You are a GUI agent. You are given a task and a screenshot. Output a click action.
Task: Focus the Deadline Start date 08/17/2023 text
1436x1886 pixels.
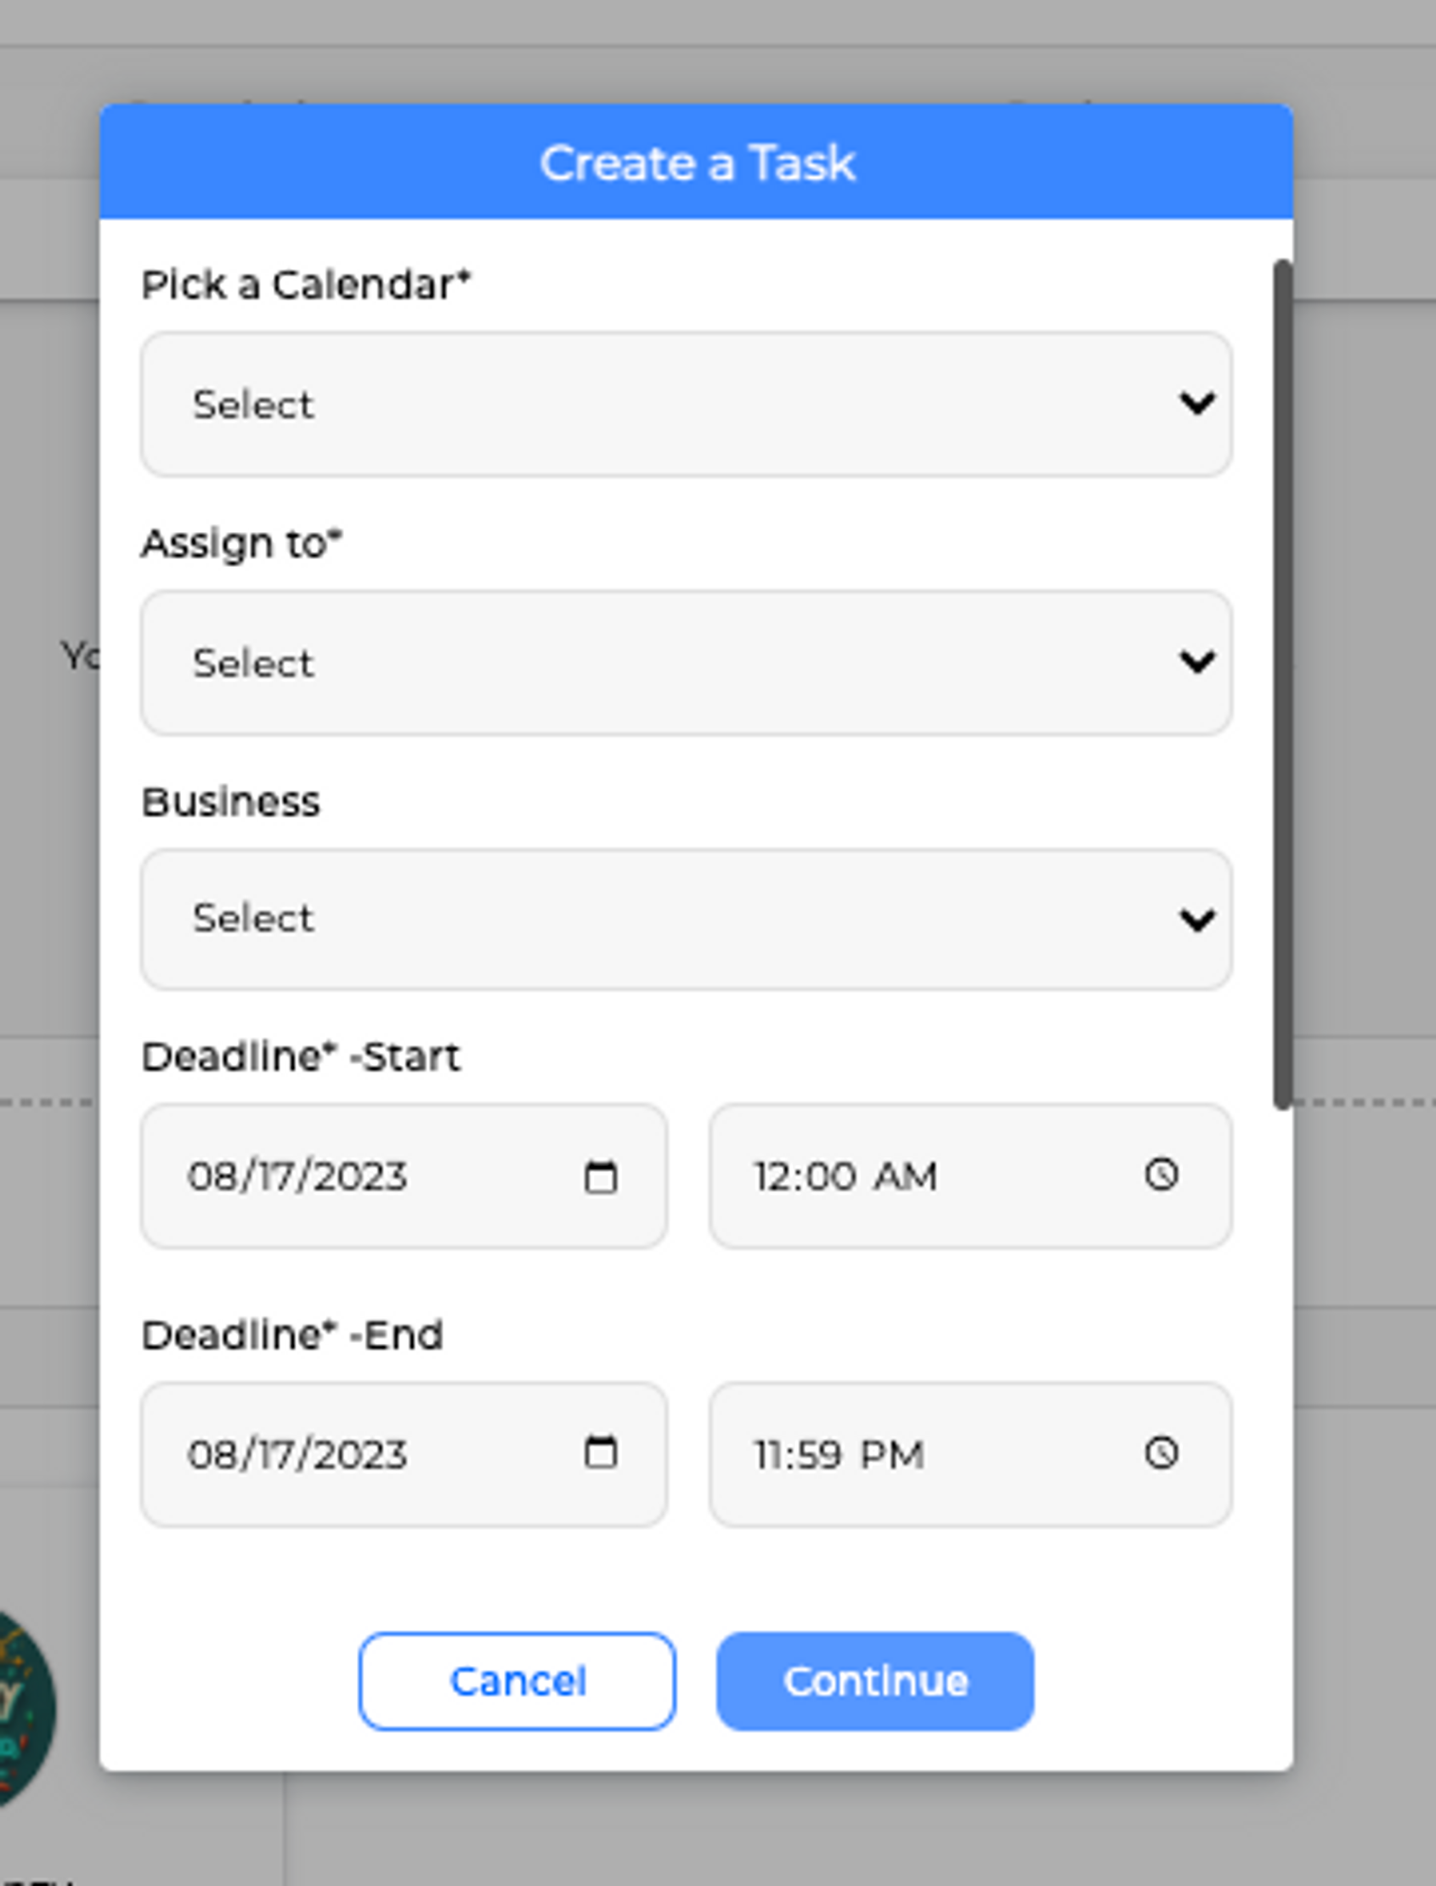pos(297,1176)
